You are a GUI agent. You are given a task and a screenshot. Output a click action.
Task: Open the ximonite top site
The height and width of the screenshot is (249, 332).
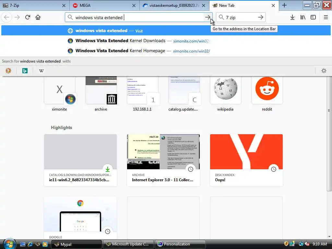60,93
